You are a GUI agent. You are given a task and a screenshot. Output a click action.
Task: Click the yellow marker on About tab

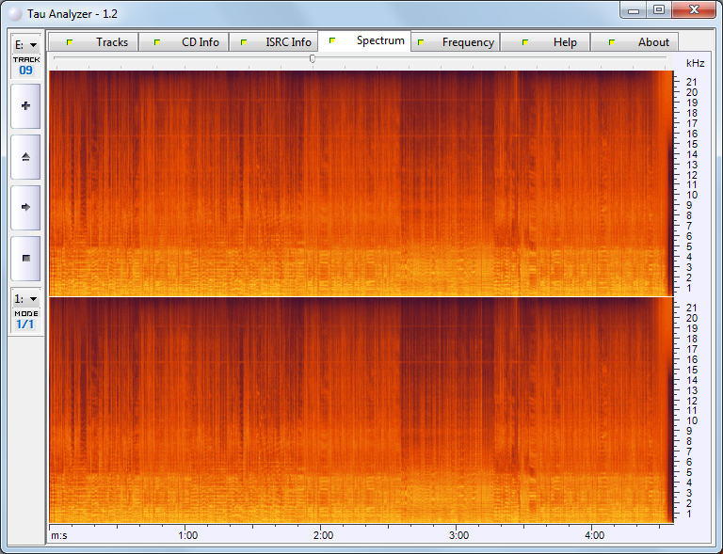pyautogui.click(x=612, y=42)
